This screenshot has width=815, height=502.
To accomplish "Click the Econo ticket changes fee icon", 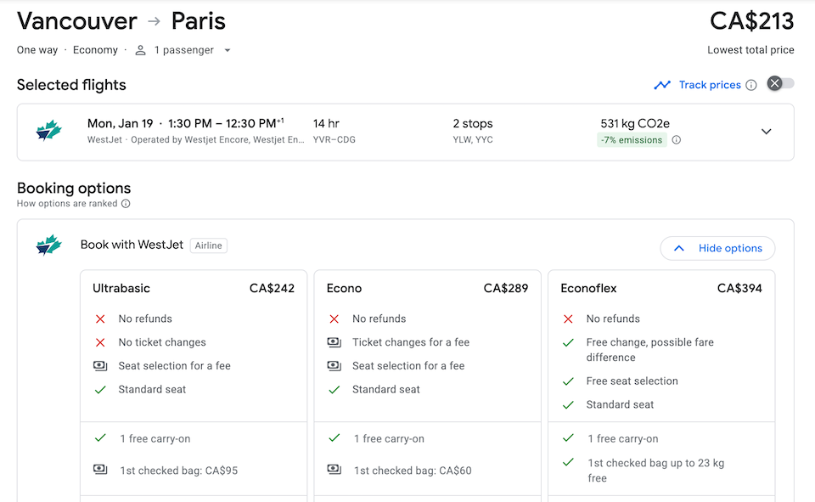I will (334, 342).
